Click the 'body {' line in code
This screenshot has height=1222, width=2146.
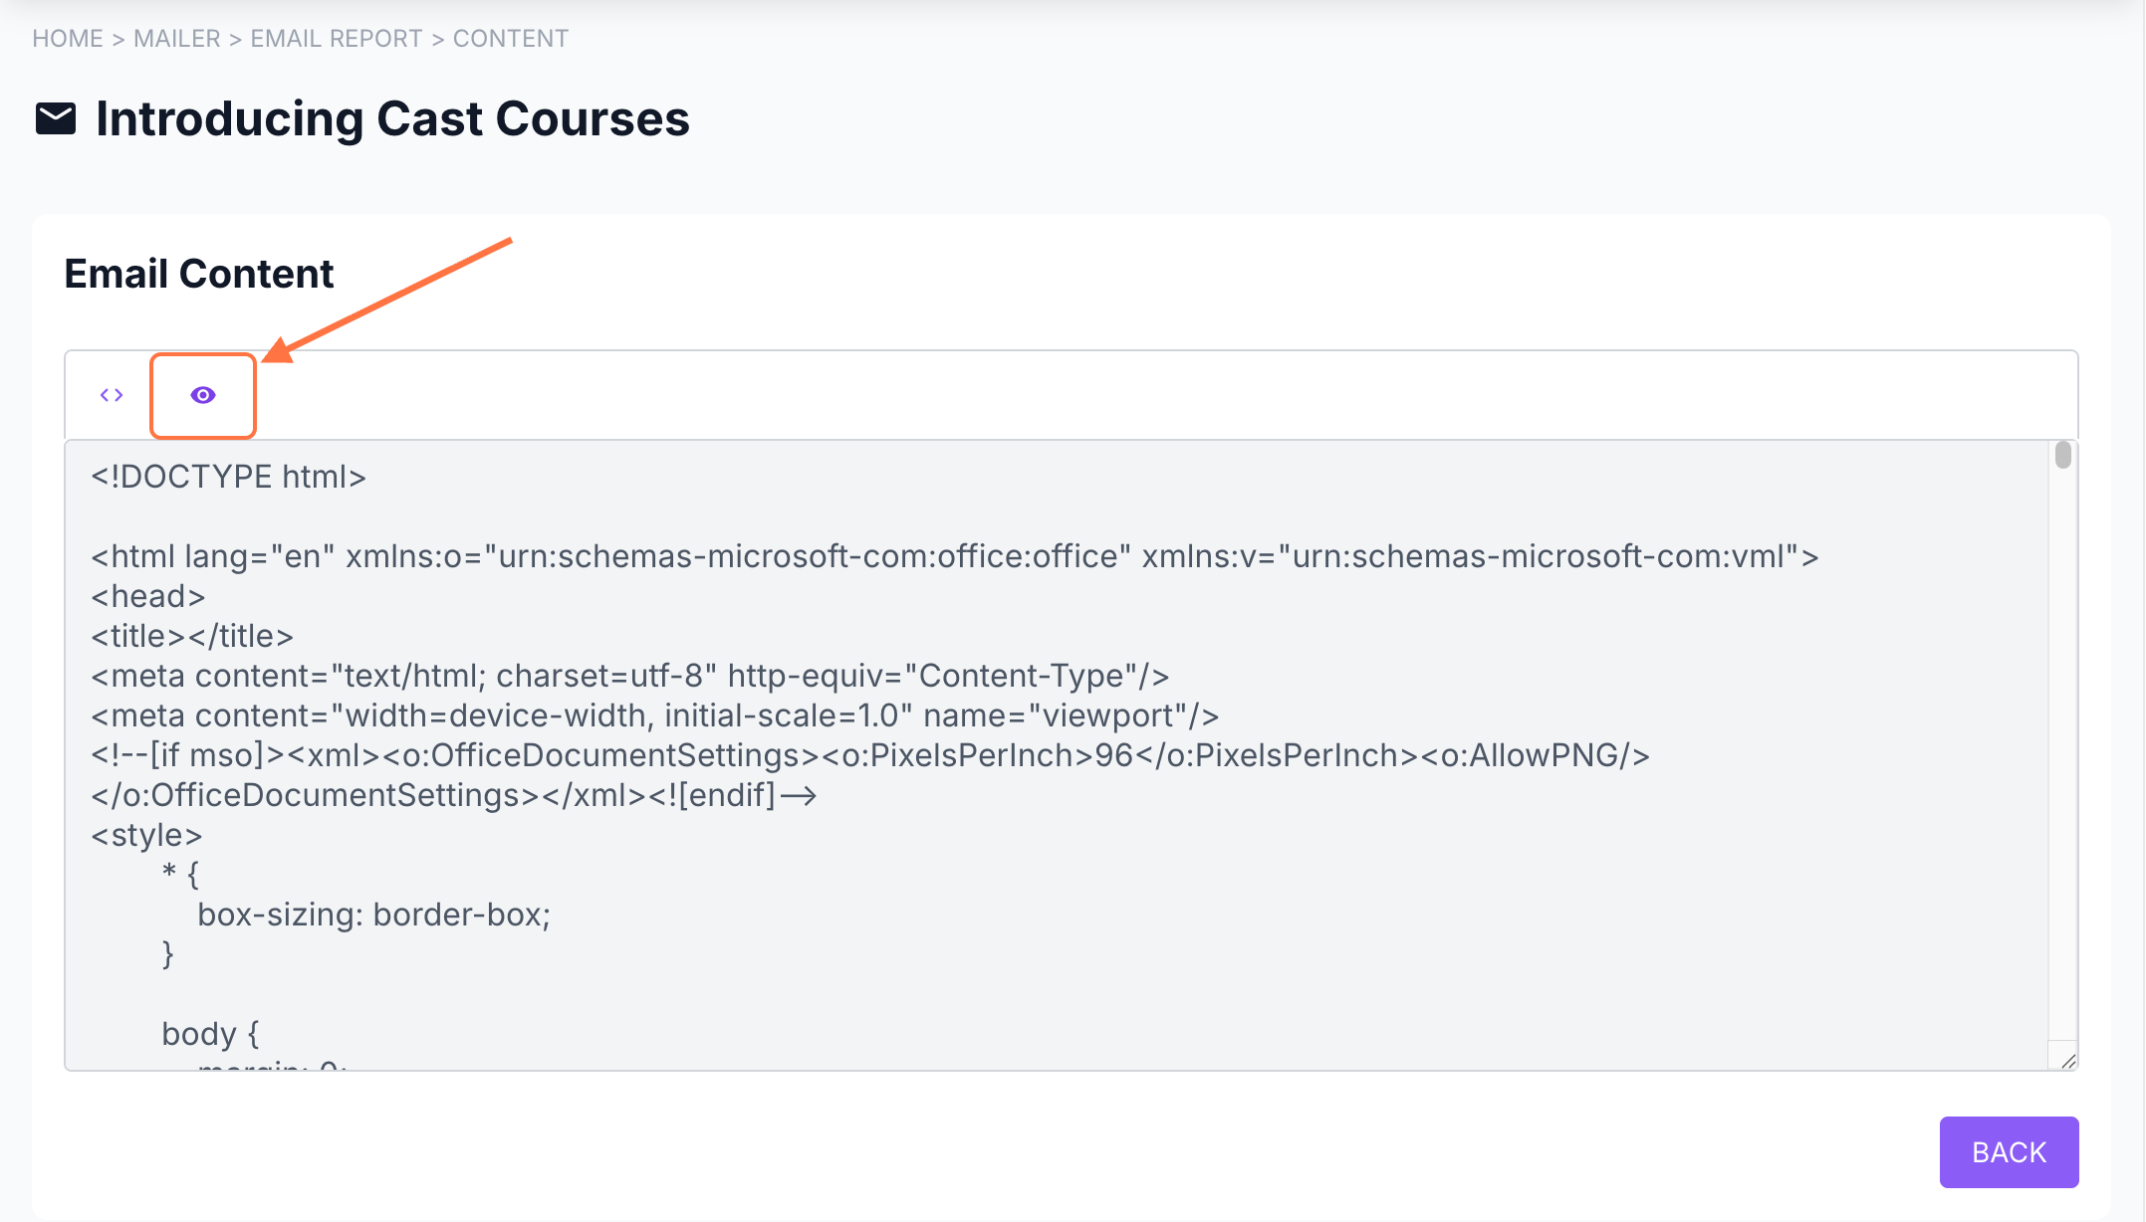(210, 1034)
